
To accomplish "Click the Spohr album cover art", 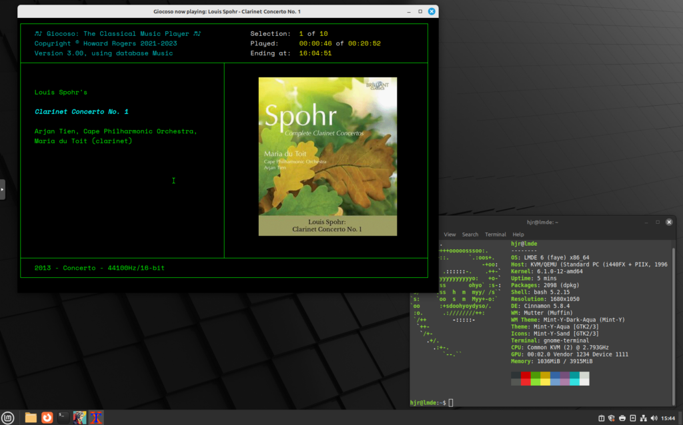I will 327,157.
